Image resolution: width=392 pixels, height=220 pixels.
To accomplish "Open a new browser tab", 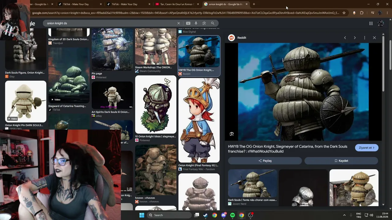I will [x=254, y=4].
